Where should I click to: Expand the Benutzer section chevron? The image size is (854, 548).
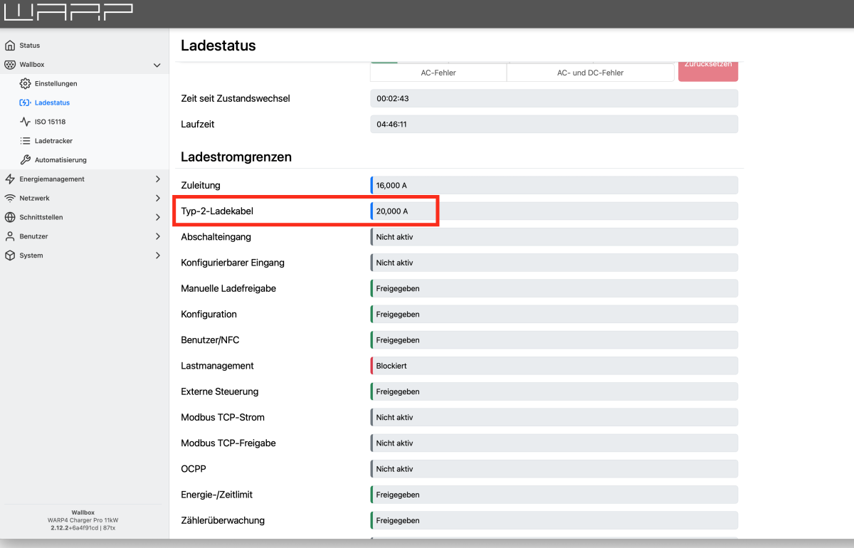[157, 236]
